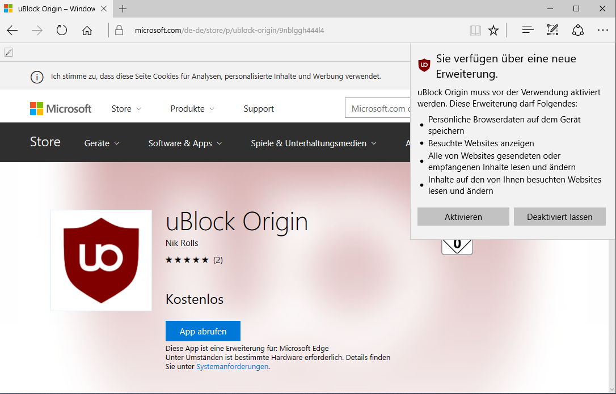Screen dimensions: 616x394
Task: Click the age rating 0 badge
Action: (457, 246)
